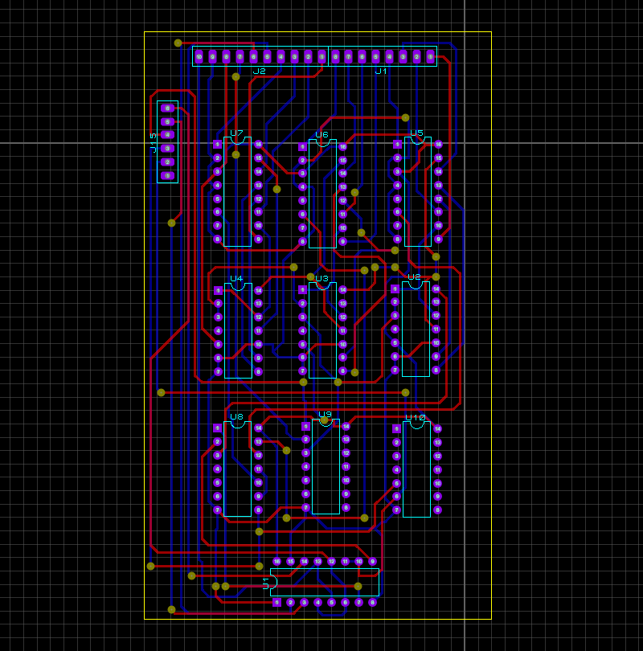Select the U9 component designator label
This screenshot has height=651, width=643.
(x=325, y=415)
